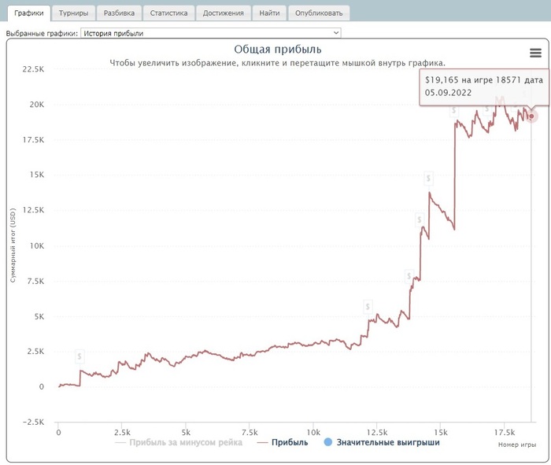Click the y-axis label −2.5K
The height and width of the screenshot is (465, 551).
[33, 422]
